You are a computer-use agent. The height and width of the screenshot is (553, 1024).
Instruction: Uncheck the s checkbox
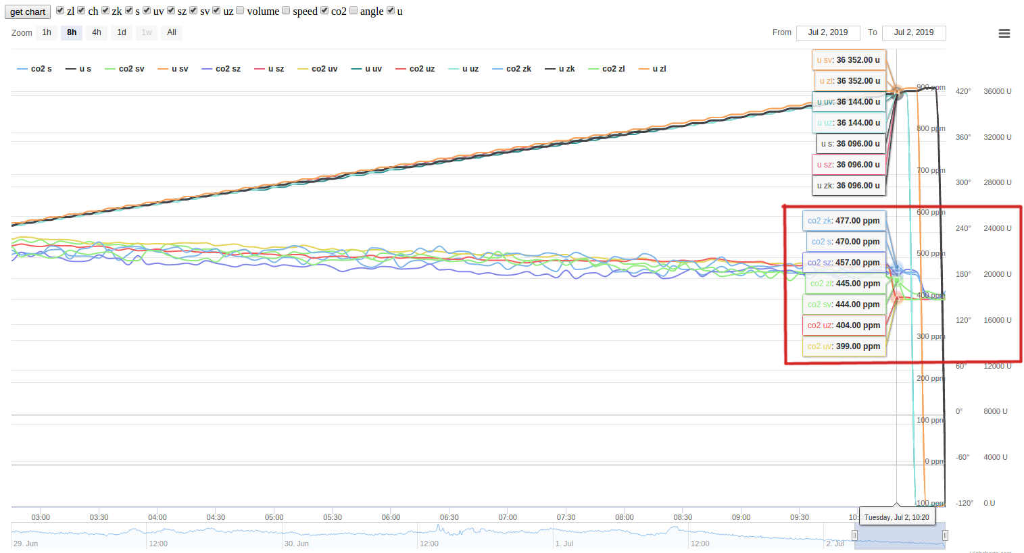tap(129, 11)
